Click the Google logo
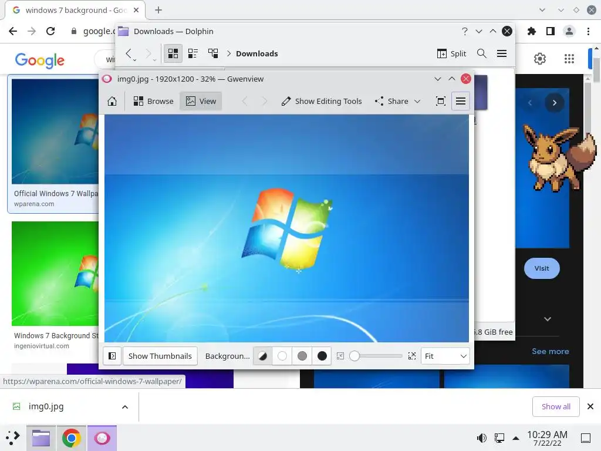601x451 pixels. tap(40, 60)
